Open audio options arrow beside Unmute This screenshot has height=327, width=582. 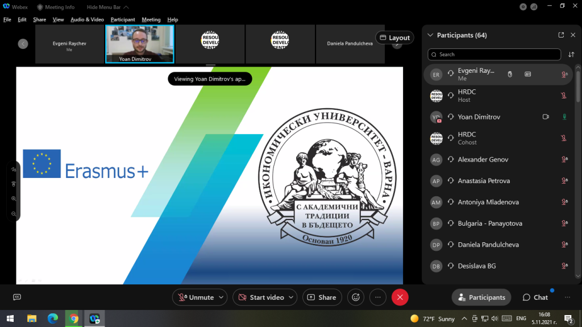(221, 297)
